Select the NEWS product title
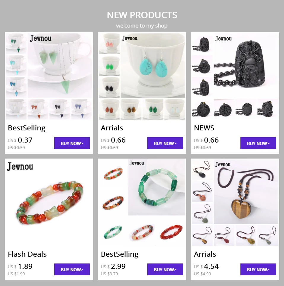Viewport: 284px width, 286px height. [x=204, y=128]
